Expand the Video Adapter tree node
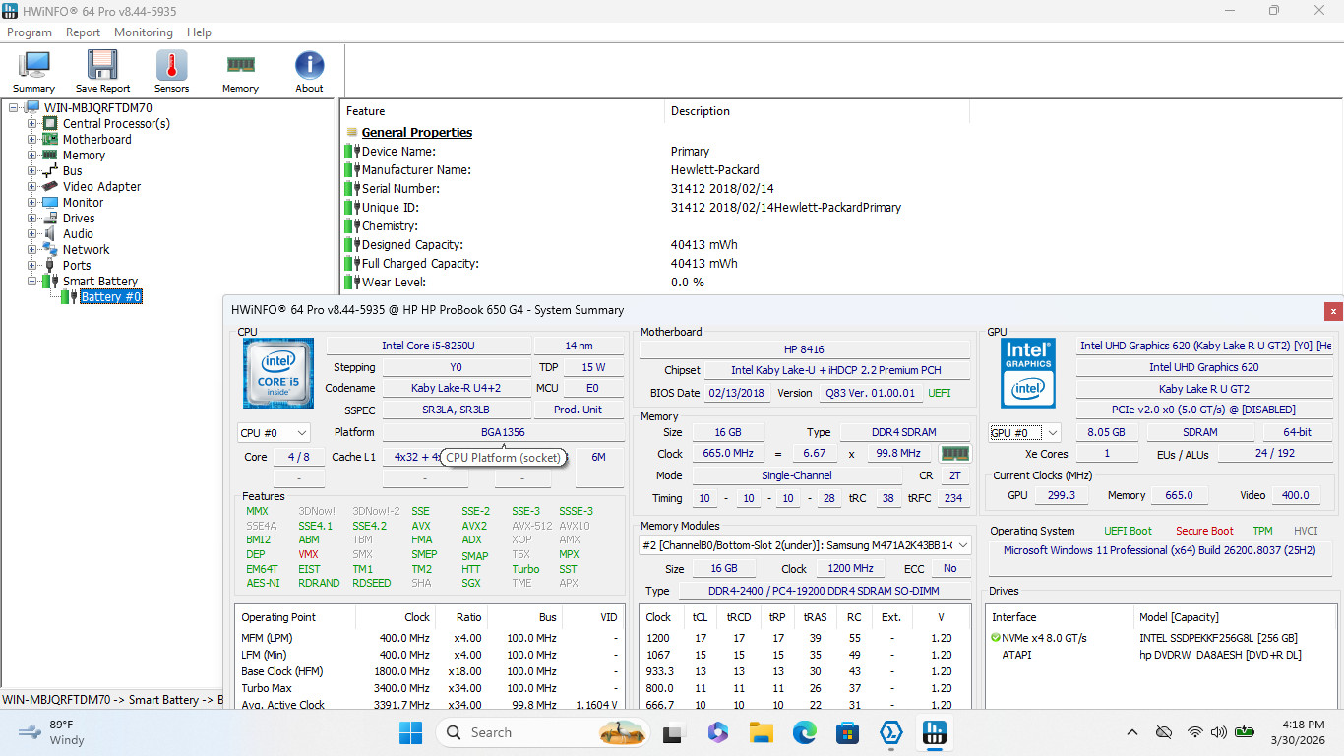Viewport: 1344px width, 756px height. (x=32, y=187)
